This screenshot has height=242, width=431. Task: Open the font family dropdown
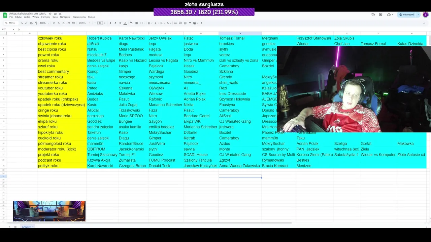coord(85,23)
